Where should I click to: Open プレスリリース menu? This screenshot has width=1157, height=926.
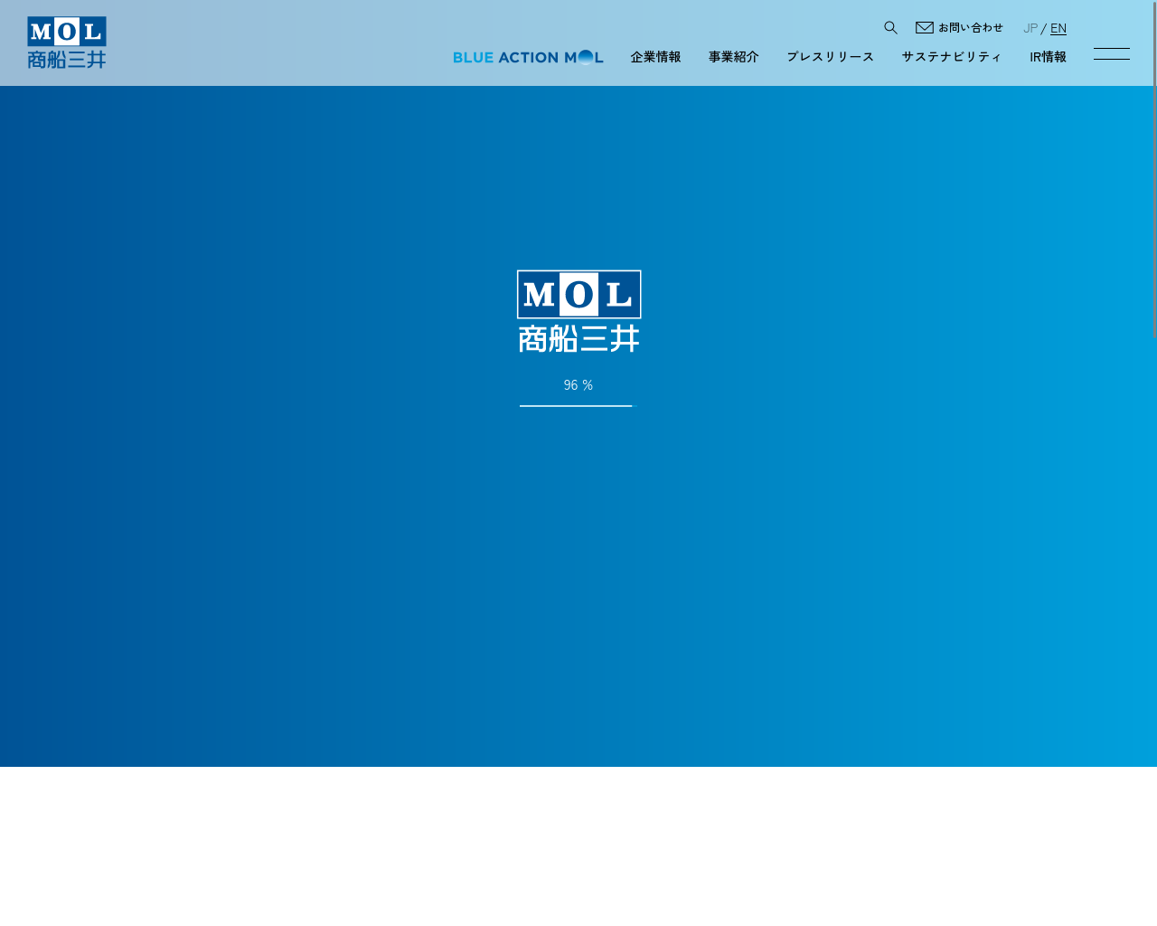tap(830, 57)
